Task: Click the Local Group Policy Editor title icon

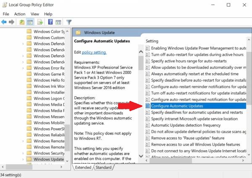Action: [x=5, y=5]
